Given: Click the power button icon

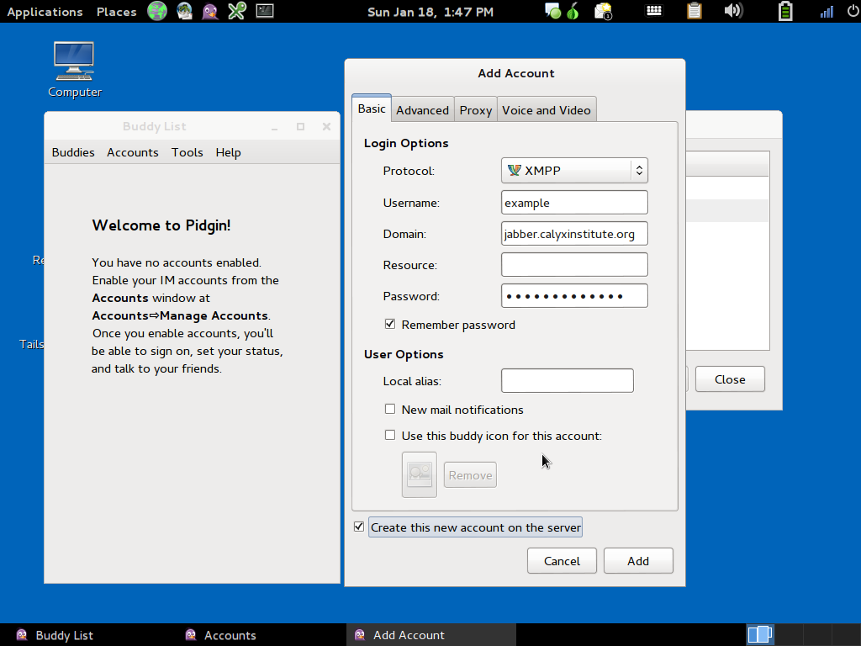Looking at the screenshot, I should point(853,12).
